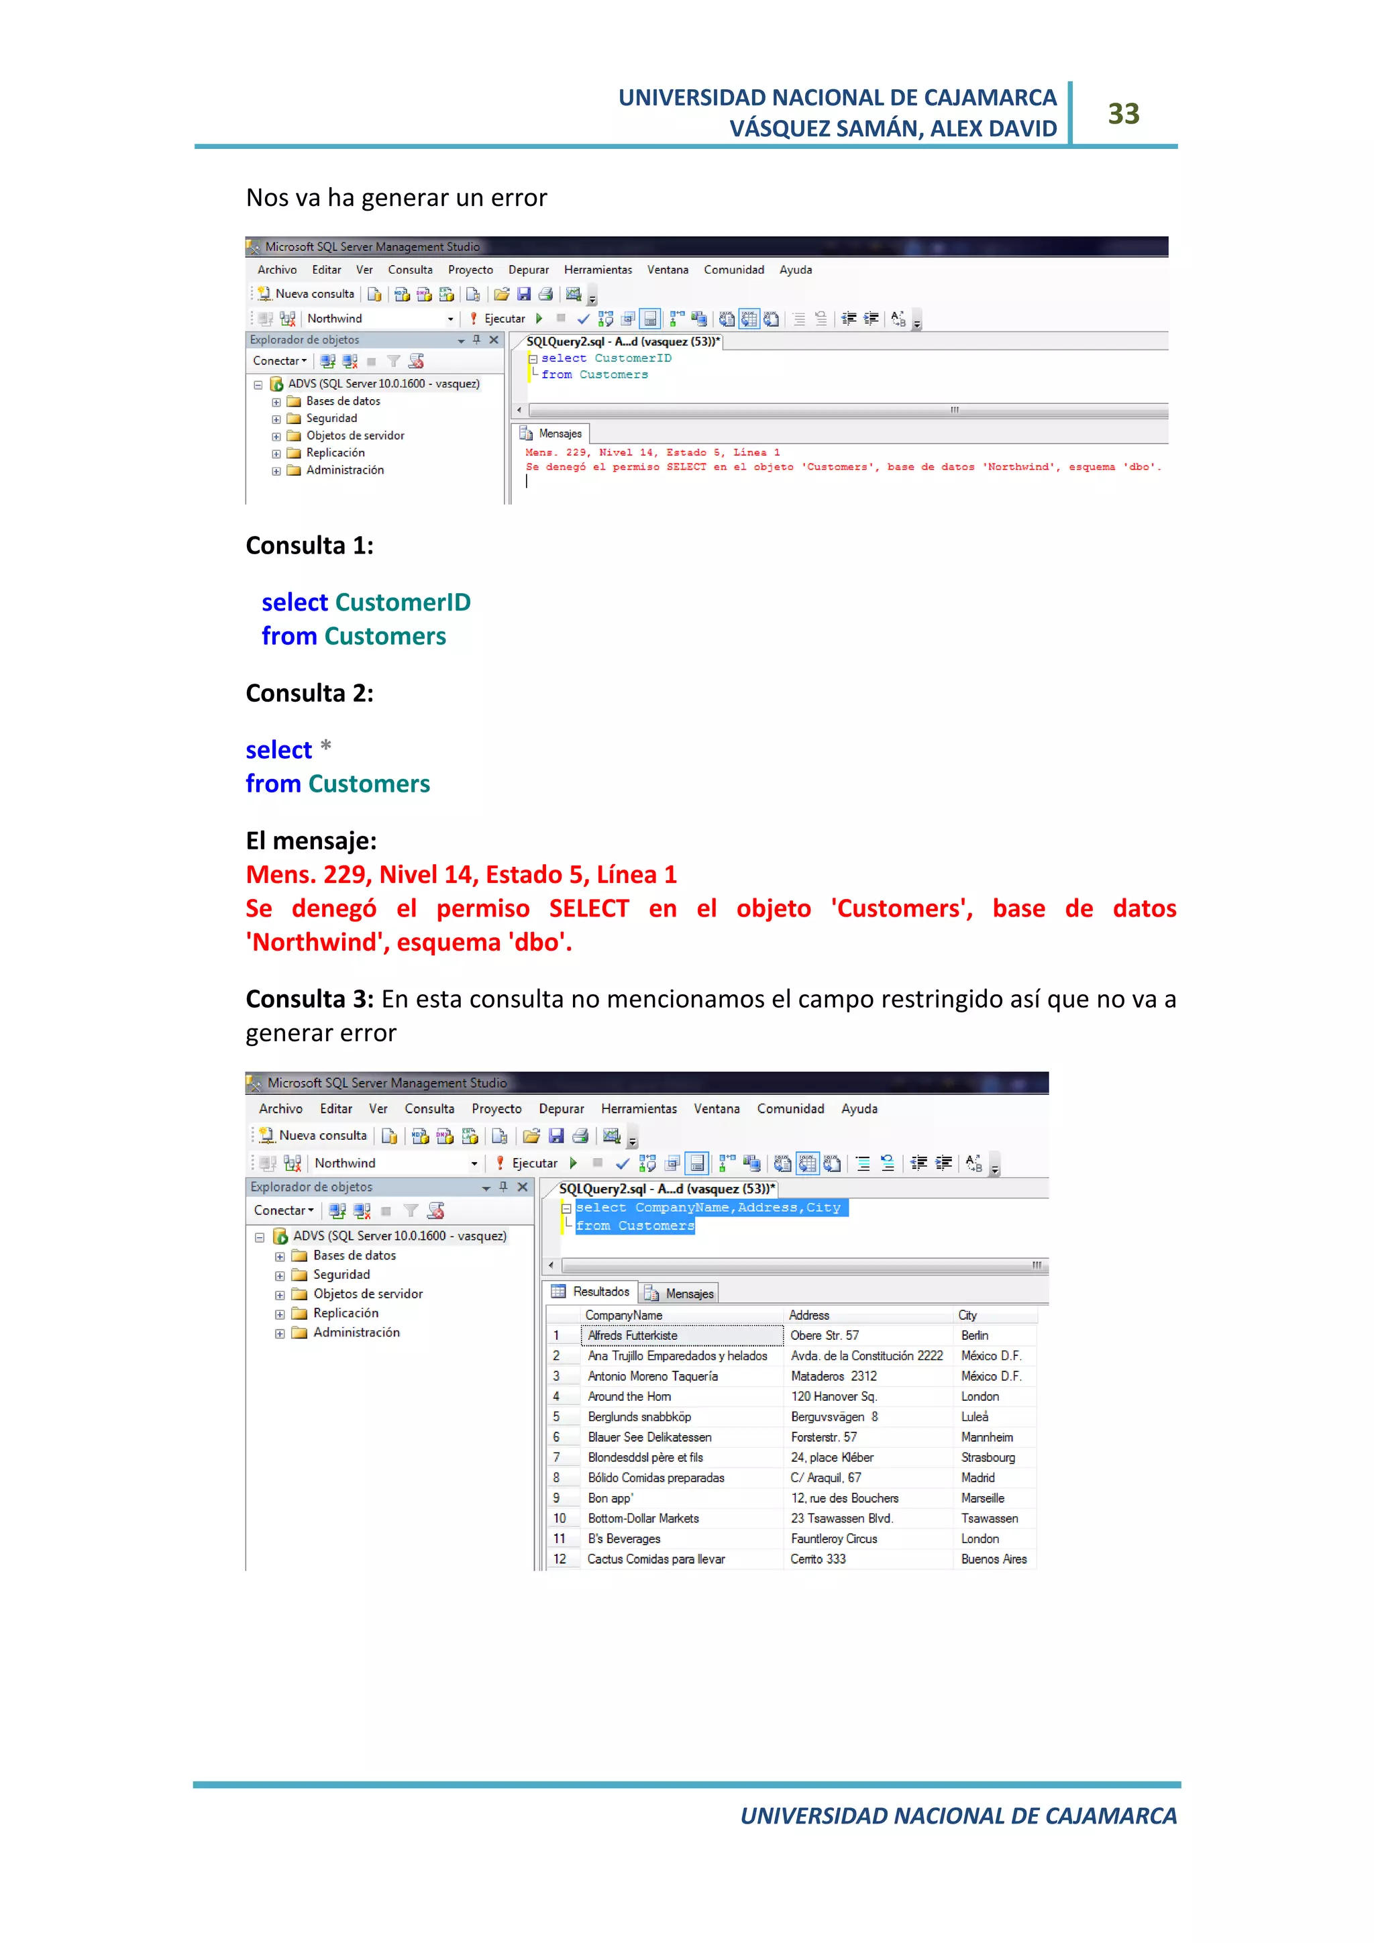Open Herramientas menu in the results-grid window
The image size is (1374, 1943).
click(x=639, y=1108)
